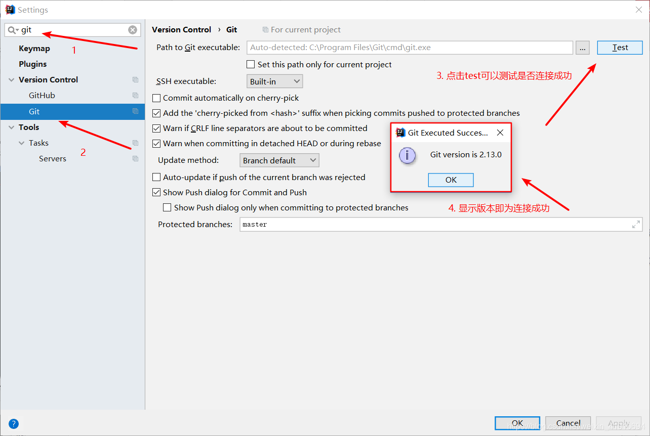650x436 pixels.
Task: Select the Git settings page
Action: pyautogui.click(x=72, y=111)
